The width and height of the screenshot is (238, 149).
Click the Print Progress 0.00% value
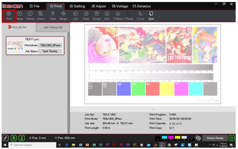pyautogui.click(x=173, y=115)
